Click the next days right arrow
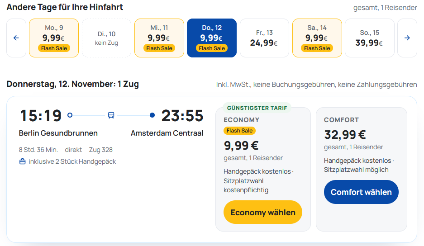 [x=407, y=38]
